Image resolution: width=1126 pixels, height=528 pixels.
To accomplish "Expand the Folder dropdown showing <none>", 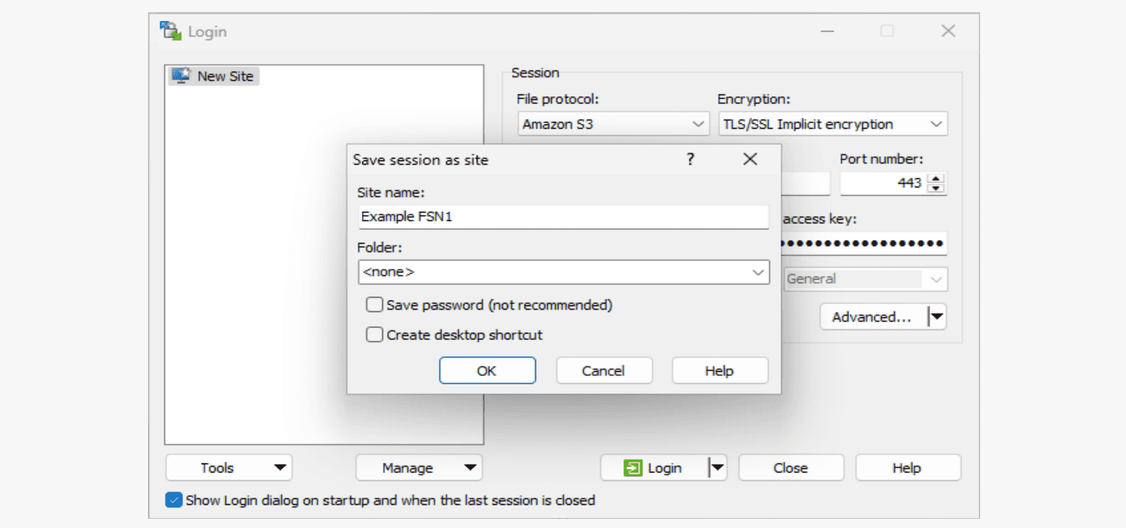I will [x=759, y=272].
